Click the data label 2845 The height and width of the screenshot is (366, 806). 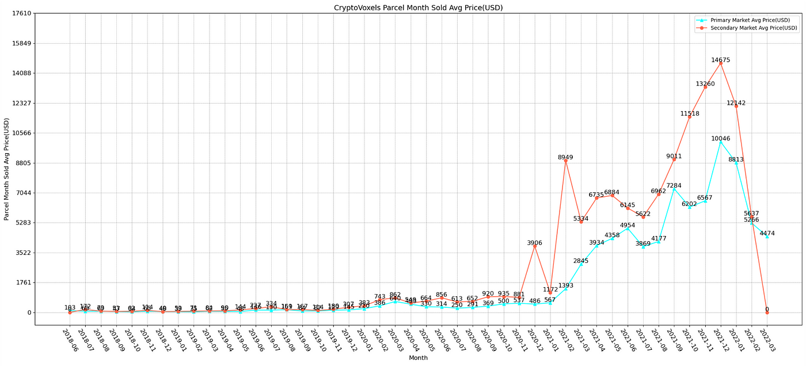pyautogui.click(x=581, y=261)
